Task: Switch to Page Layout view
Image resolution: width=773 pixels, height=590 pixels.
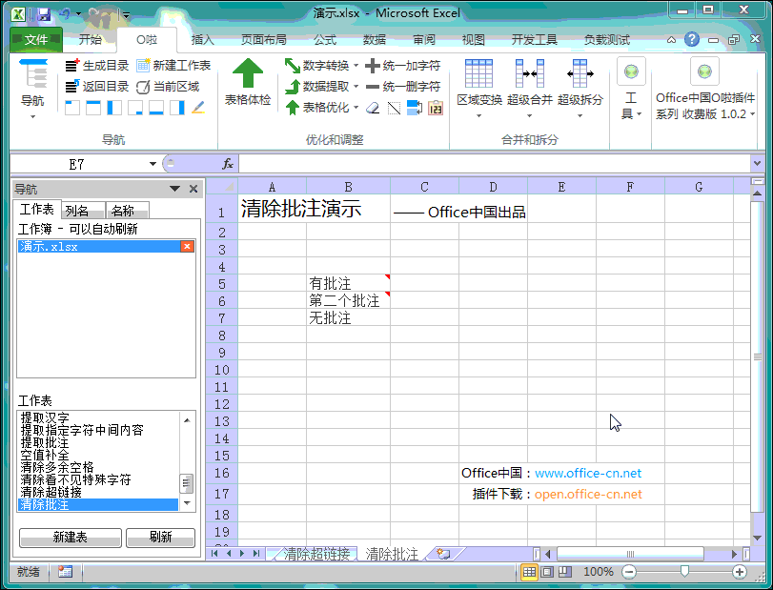Action: click(x=547, y=572)
